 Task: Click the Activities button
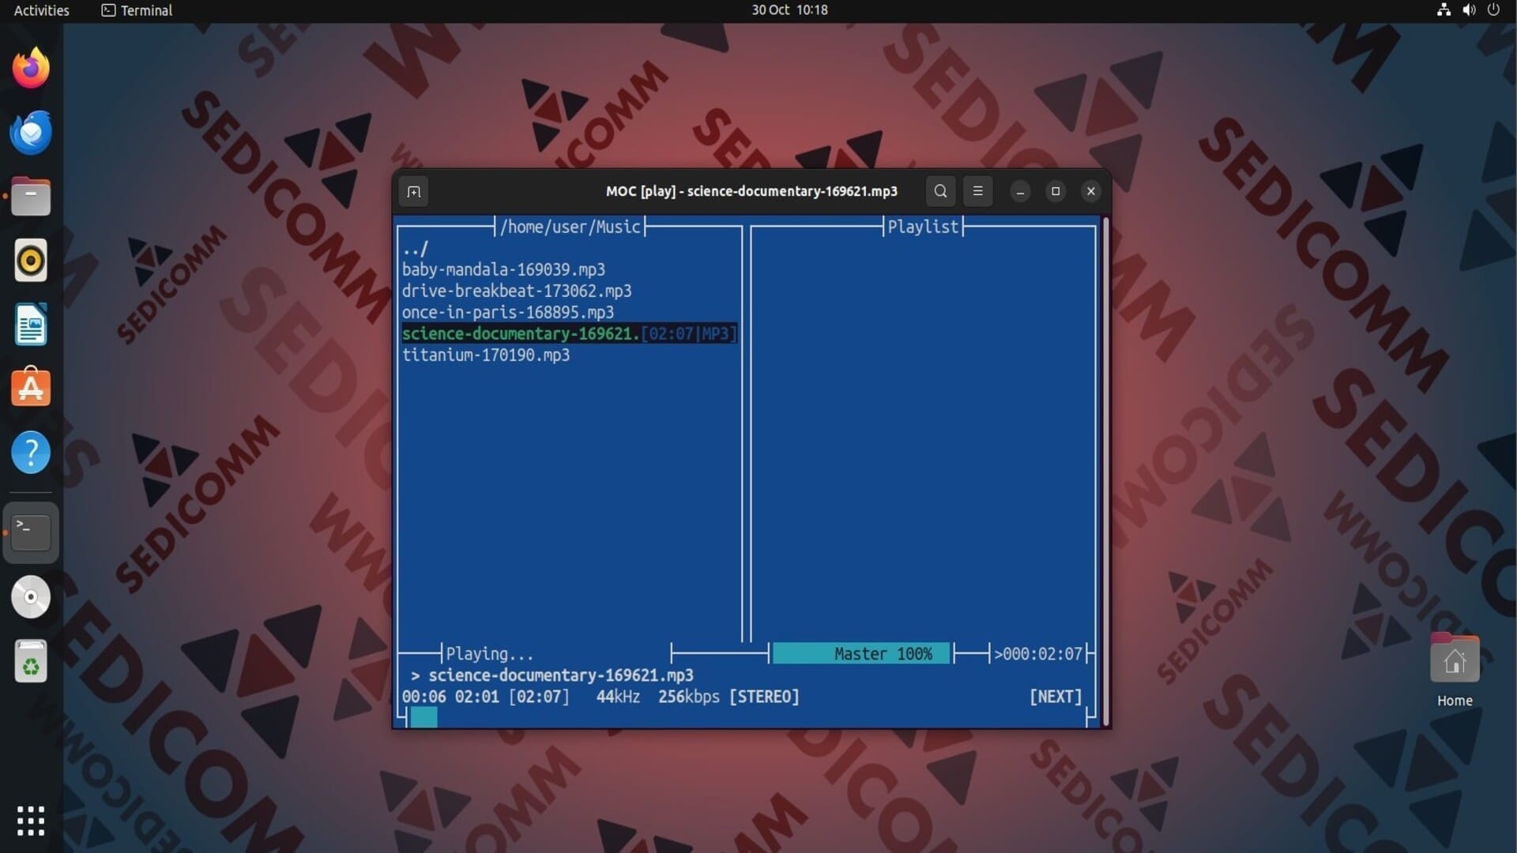[x=42, y=10]
